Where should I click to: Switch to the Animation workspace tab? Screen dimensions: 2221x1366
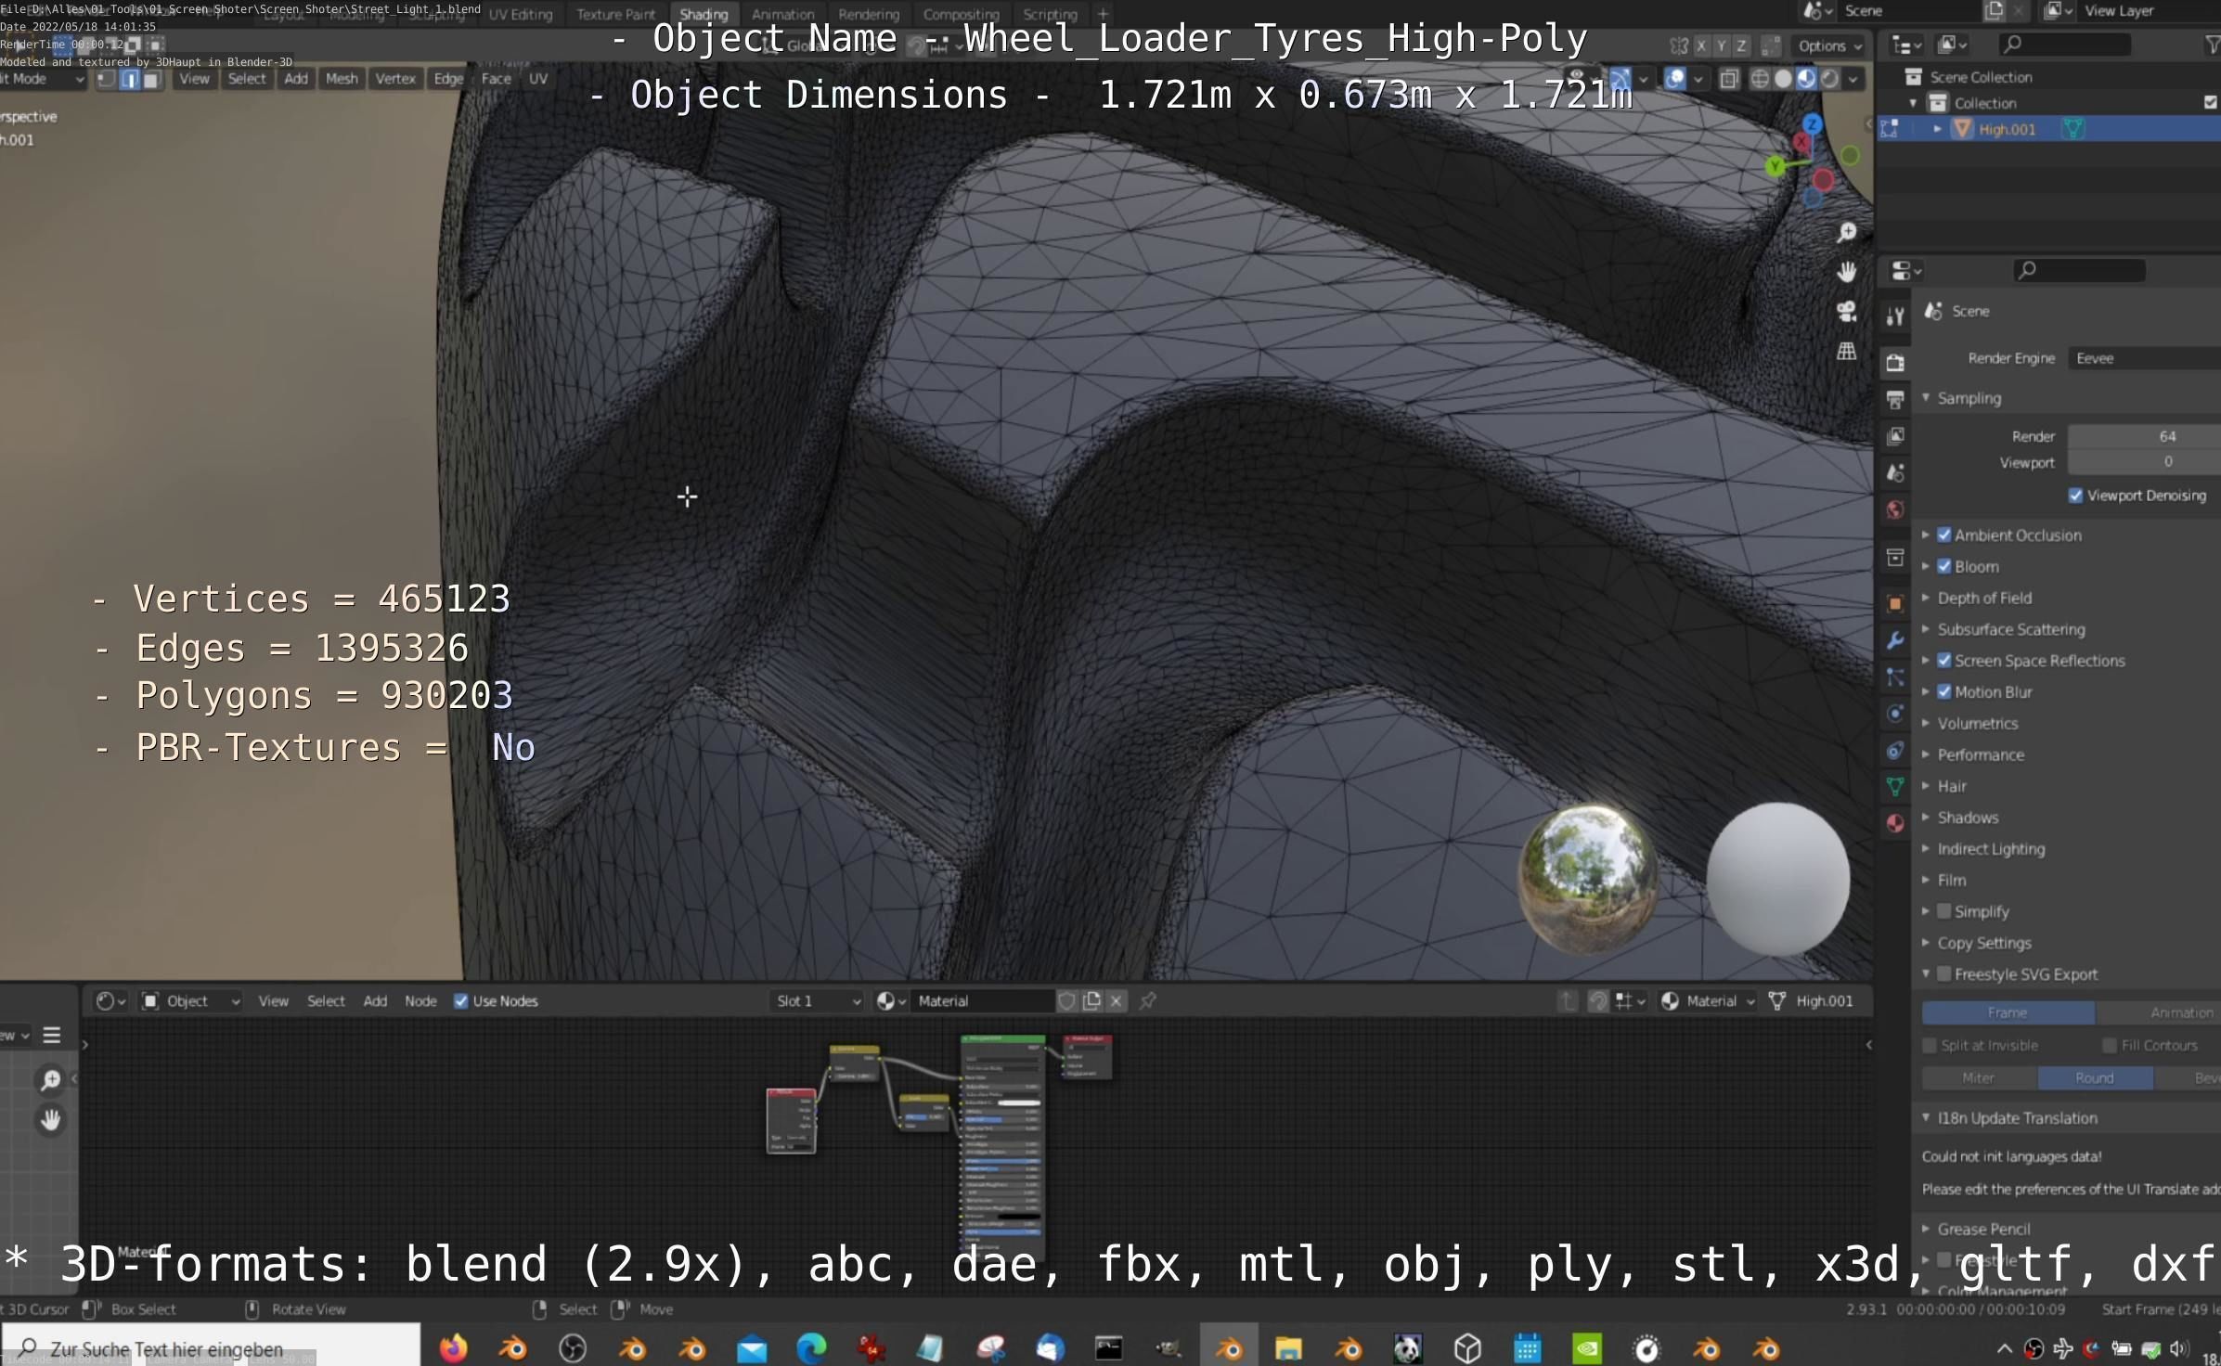pyautogui.click(x=781, y=14)
